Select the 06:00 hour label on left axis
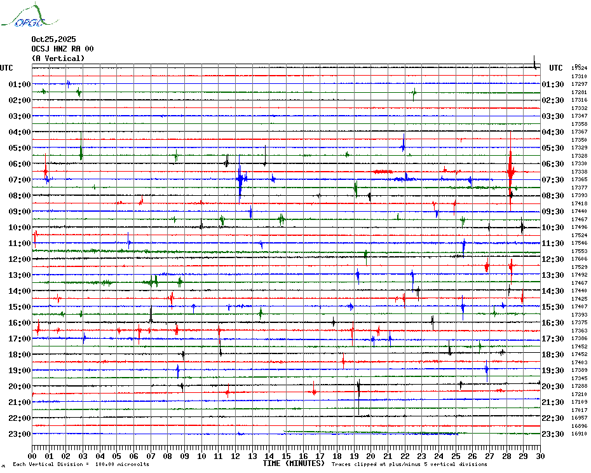The width and height of the screenshot is (591, 473). (x=20, y=163)
